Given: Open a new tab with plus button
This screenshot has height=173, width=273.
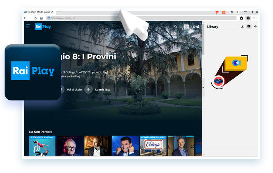Looking at the screenshot, I should 59,12.
